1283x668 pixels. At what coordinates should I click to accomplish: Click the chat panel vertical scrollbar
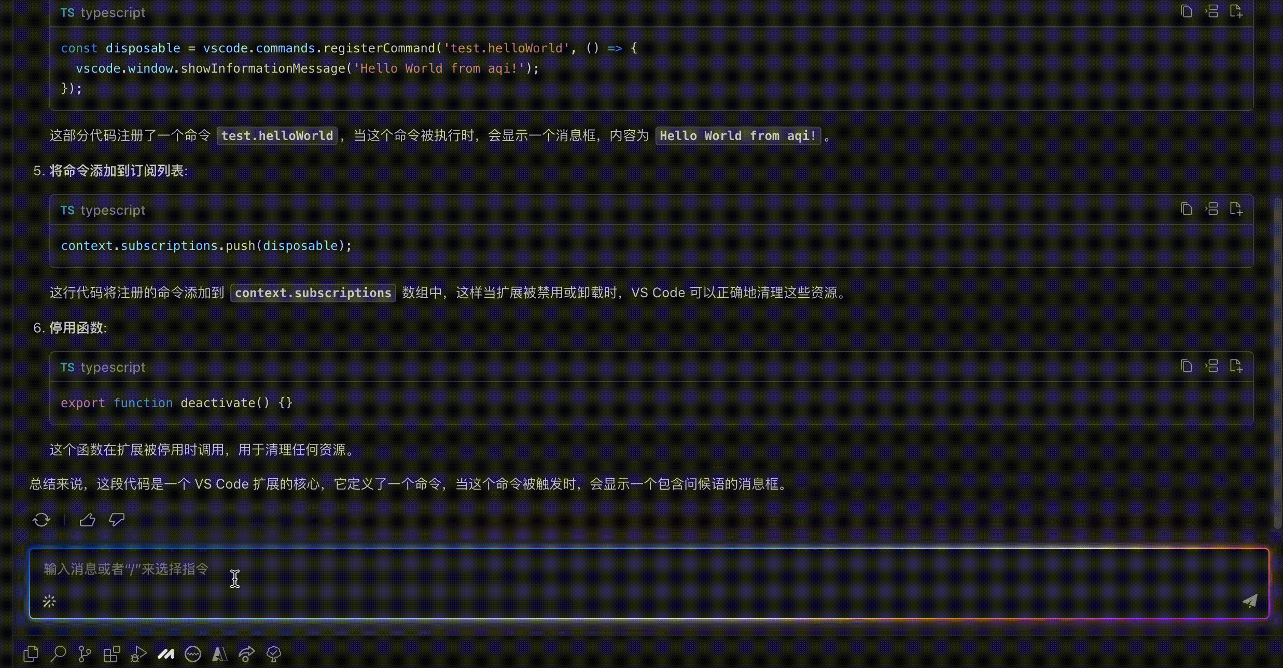coord(1277,363)
